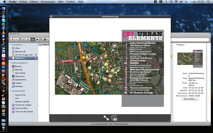
Task: Click the Finder search field
Action: point(190,40)
